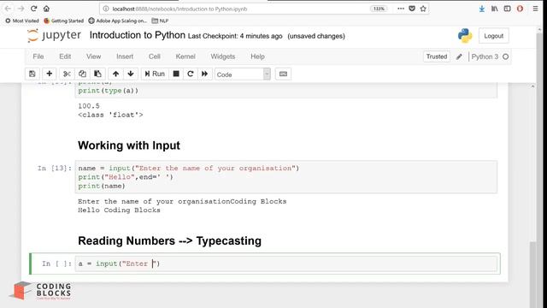547x308 pixels.
Task: Click Last Checkpoint: 4 minutes ago text
Action: (x=235, y=36)
